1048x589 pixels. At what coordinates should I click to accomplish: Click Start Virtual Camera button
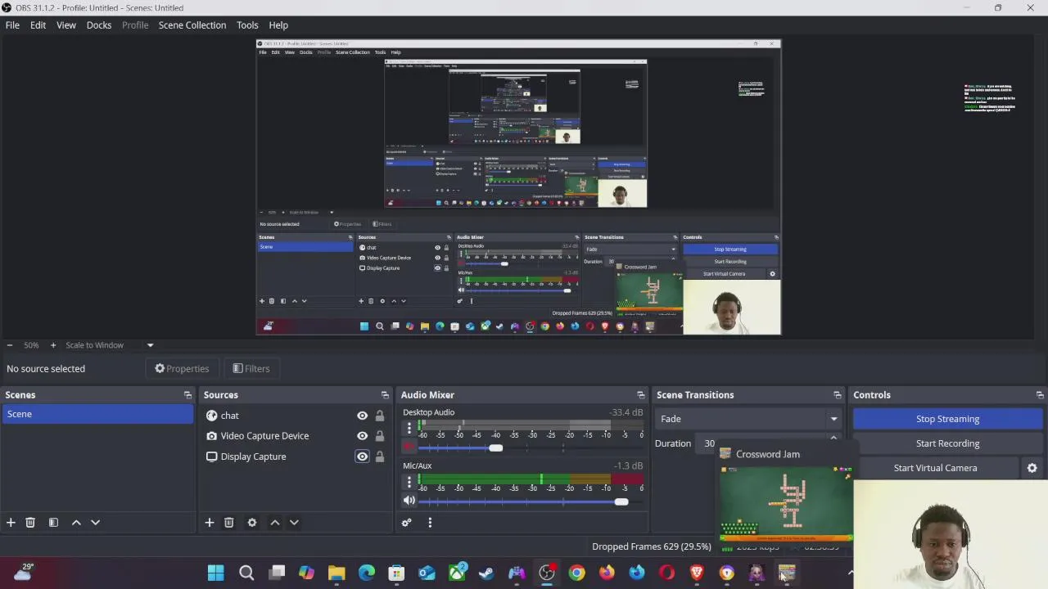tap(935, 468)
